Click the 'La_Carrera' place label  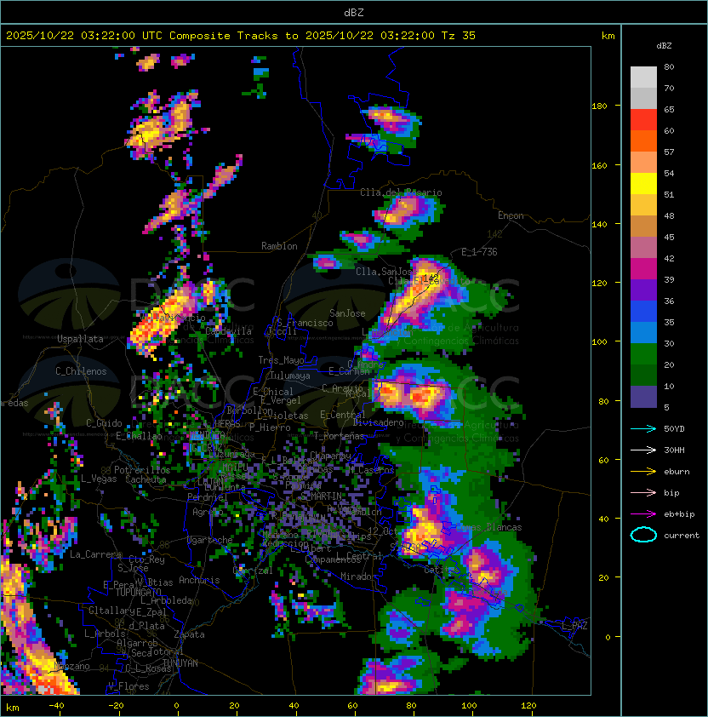(95, 554)
